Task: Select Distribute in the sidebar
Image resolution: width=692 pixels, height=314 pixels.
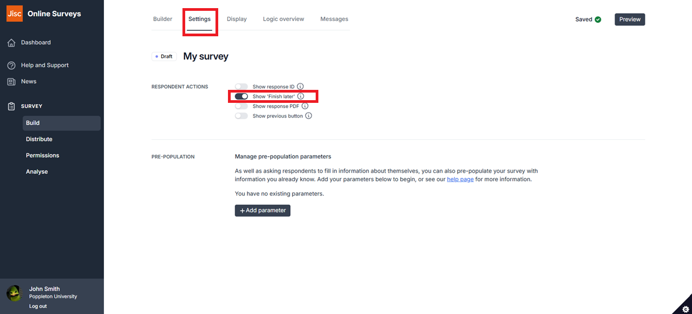Action: (x=39, y=139)
